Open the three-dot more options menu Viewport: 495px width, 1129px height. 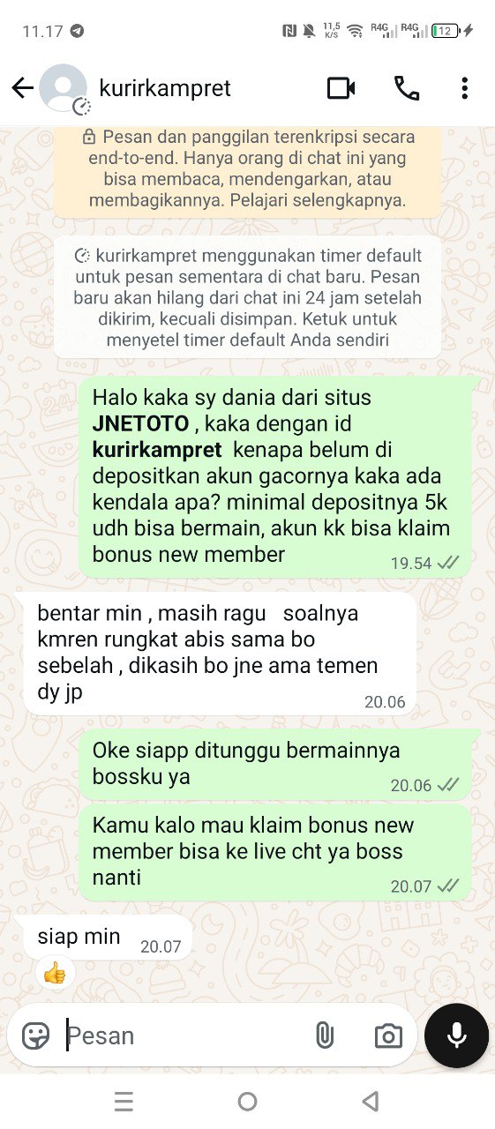pos(464,88)
